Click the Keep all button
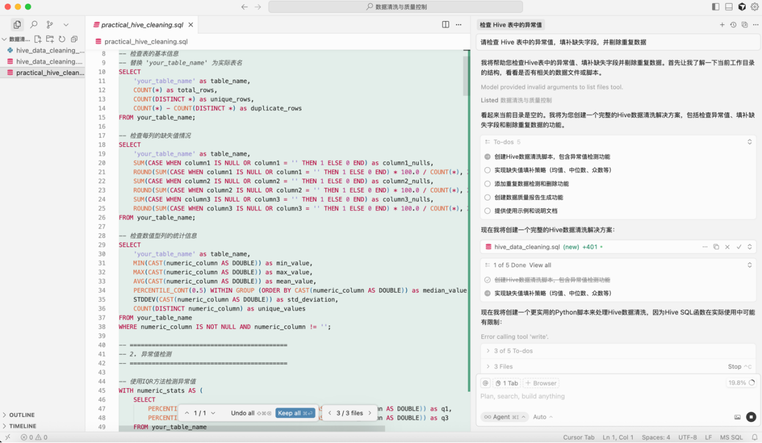The height and width of the screenshot is (443, 762). tap(295, 413)
